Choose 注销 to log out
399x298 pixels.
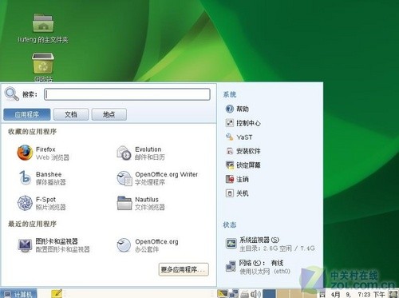click(x=237, y=179)
